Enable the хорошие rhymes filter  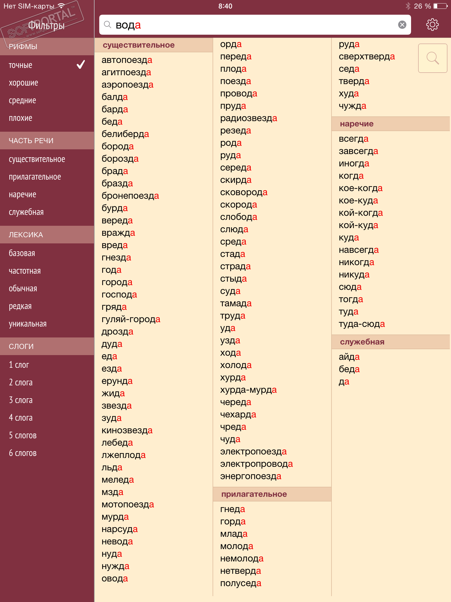(47, 83)
